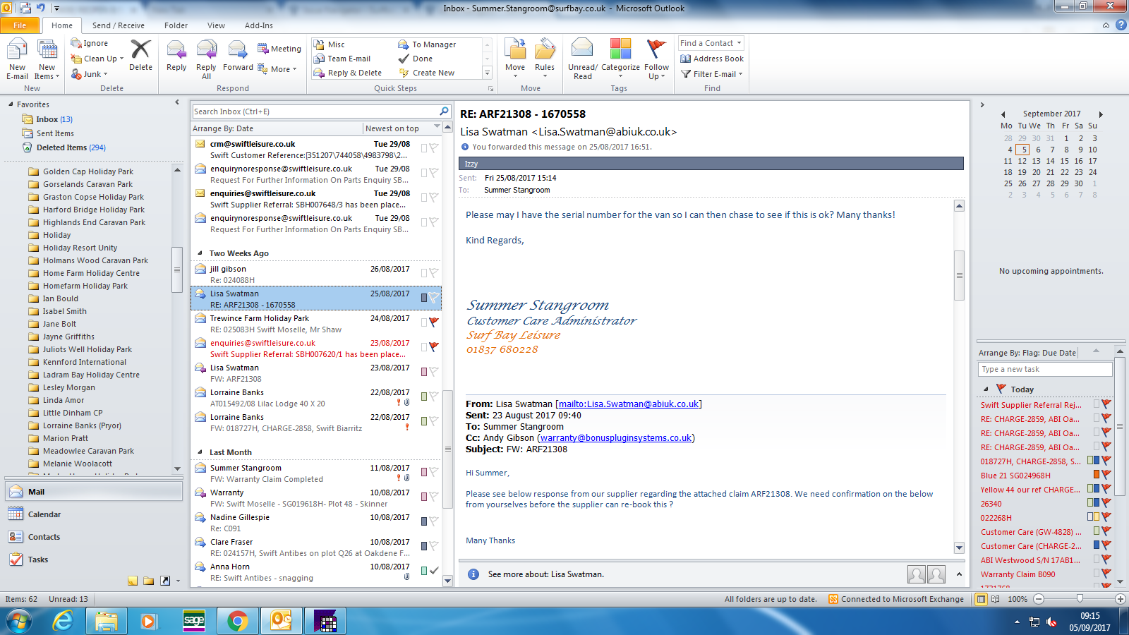Screen dimensions: 1129x635
Task: Open the Calendar navigation button
Action: coord(94,514)
